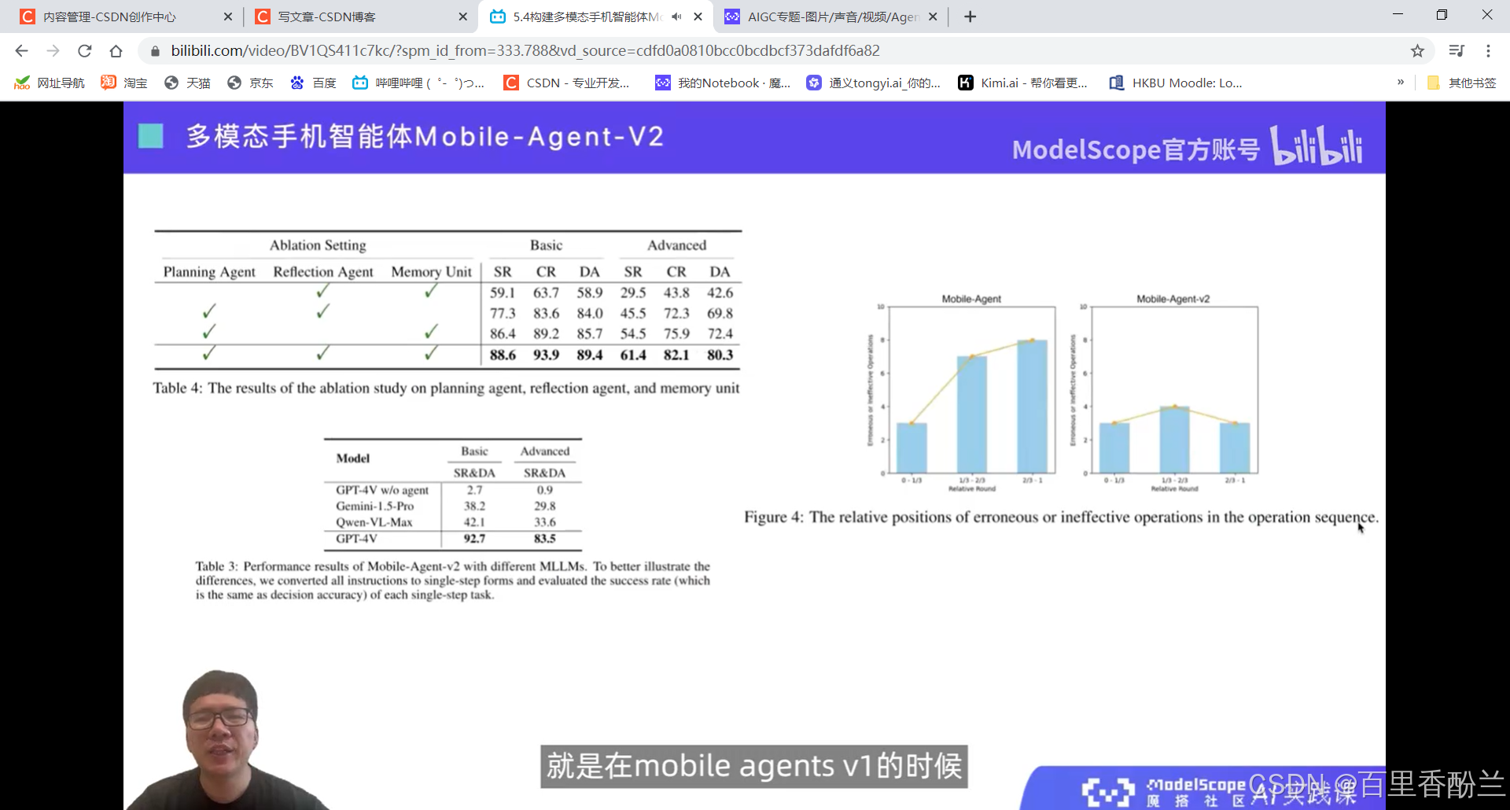Viewport: 1510px width, 810px height.
Task: Mute audio on the bilibili tab
Action: click(x=676, y=17)
